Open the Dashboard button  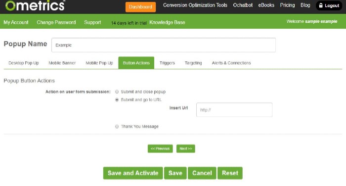coord(140,7)
